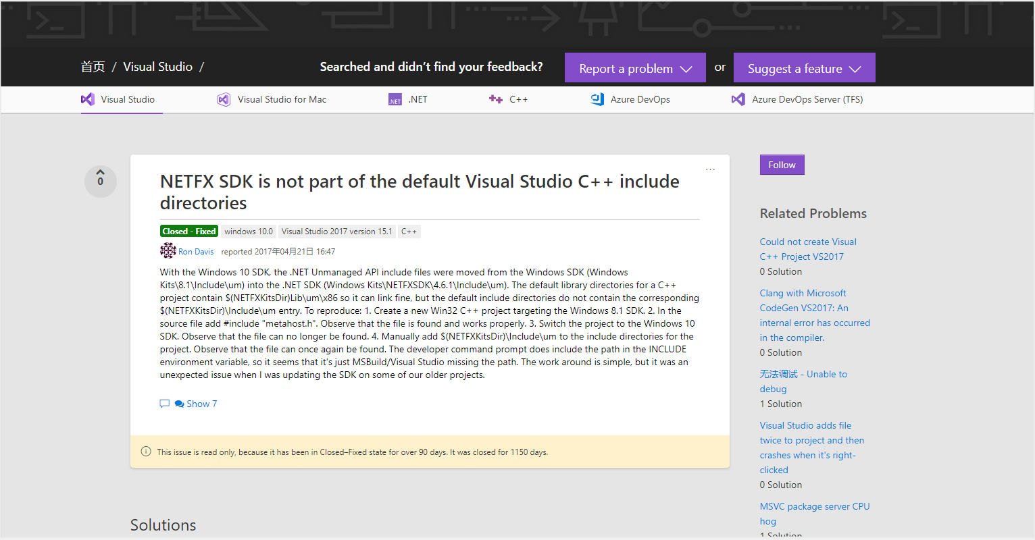Viewport: 1035px width, 540px height.
Task: Click the Searched and didn't find your feedback text
Action: pyautogui.click(x=431, y=67)
